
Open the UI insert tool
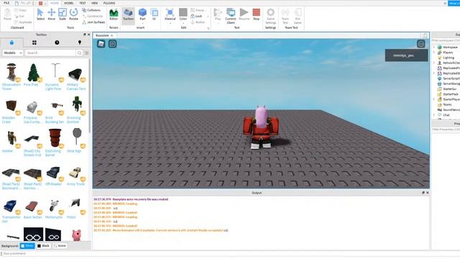[x=154, y=14]
